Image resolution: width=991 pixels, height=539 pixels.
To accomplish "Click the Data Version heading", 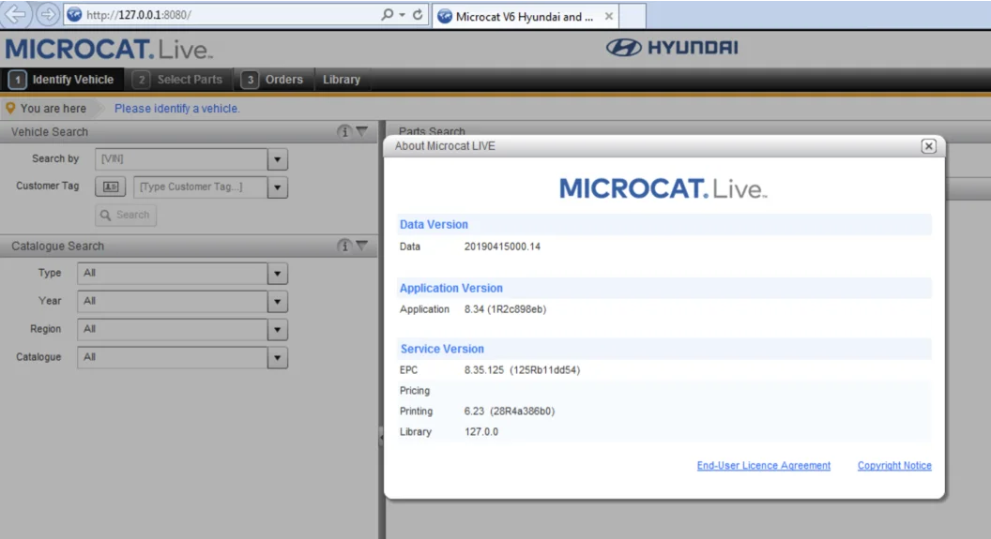I will tap(434, 225).
